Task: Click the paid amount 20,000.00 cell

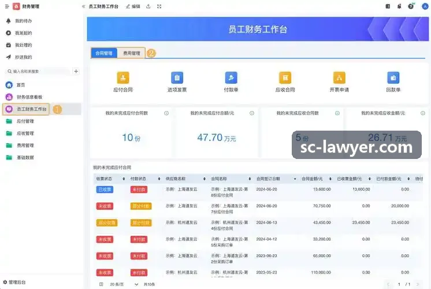Action: (x=400, y=206)
